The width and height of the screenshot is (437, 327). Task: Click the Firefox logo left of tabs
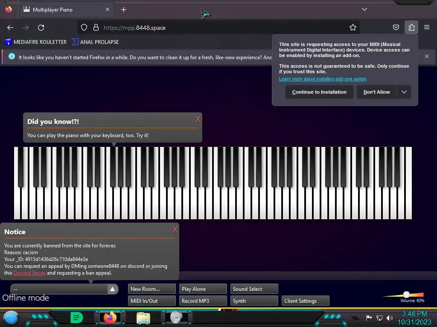[9, 9]
